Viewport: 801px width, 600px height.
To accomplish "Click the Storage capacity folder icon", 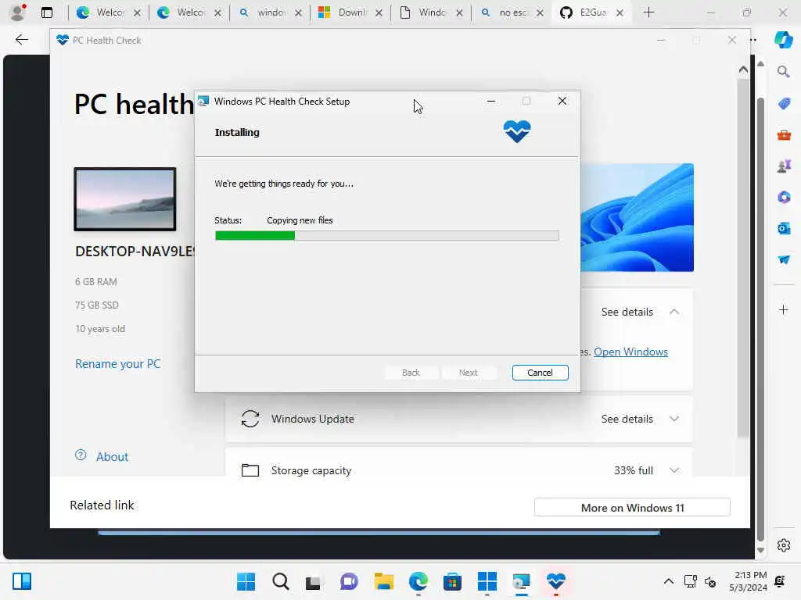I will point(250,470).
